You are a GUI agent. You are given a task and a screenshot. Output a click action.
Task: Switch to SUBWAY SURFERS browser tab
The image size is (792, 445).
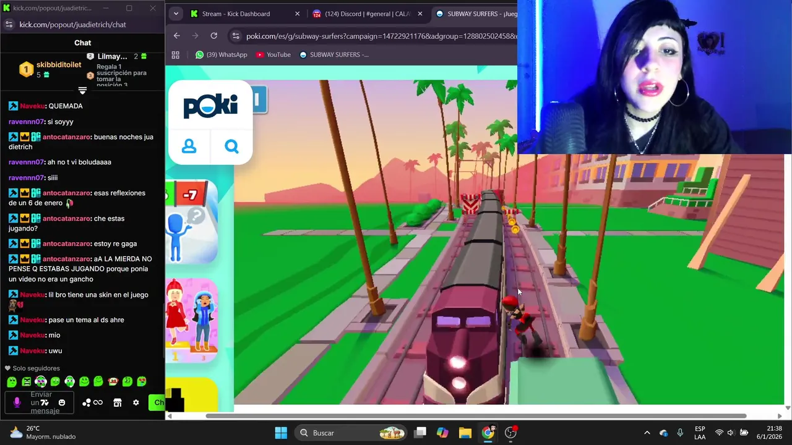(x=476, y=14)
